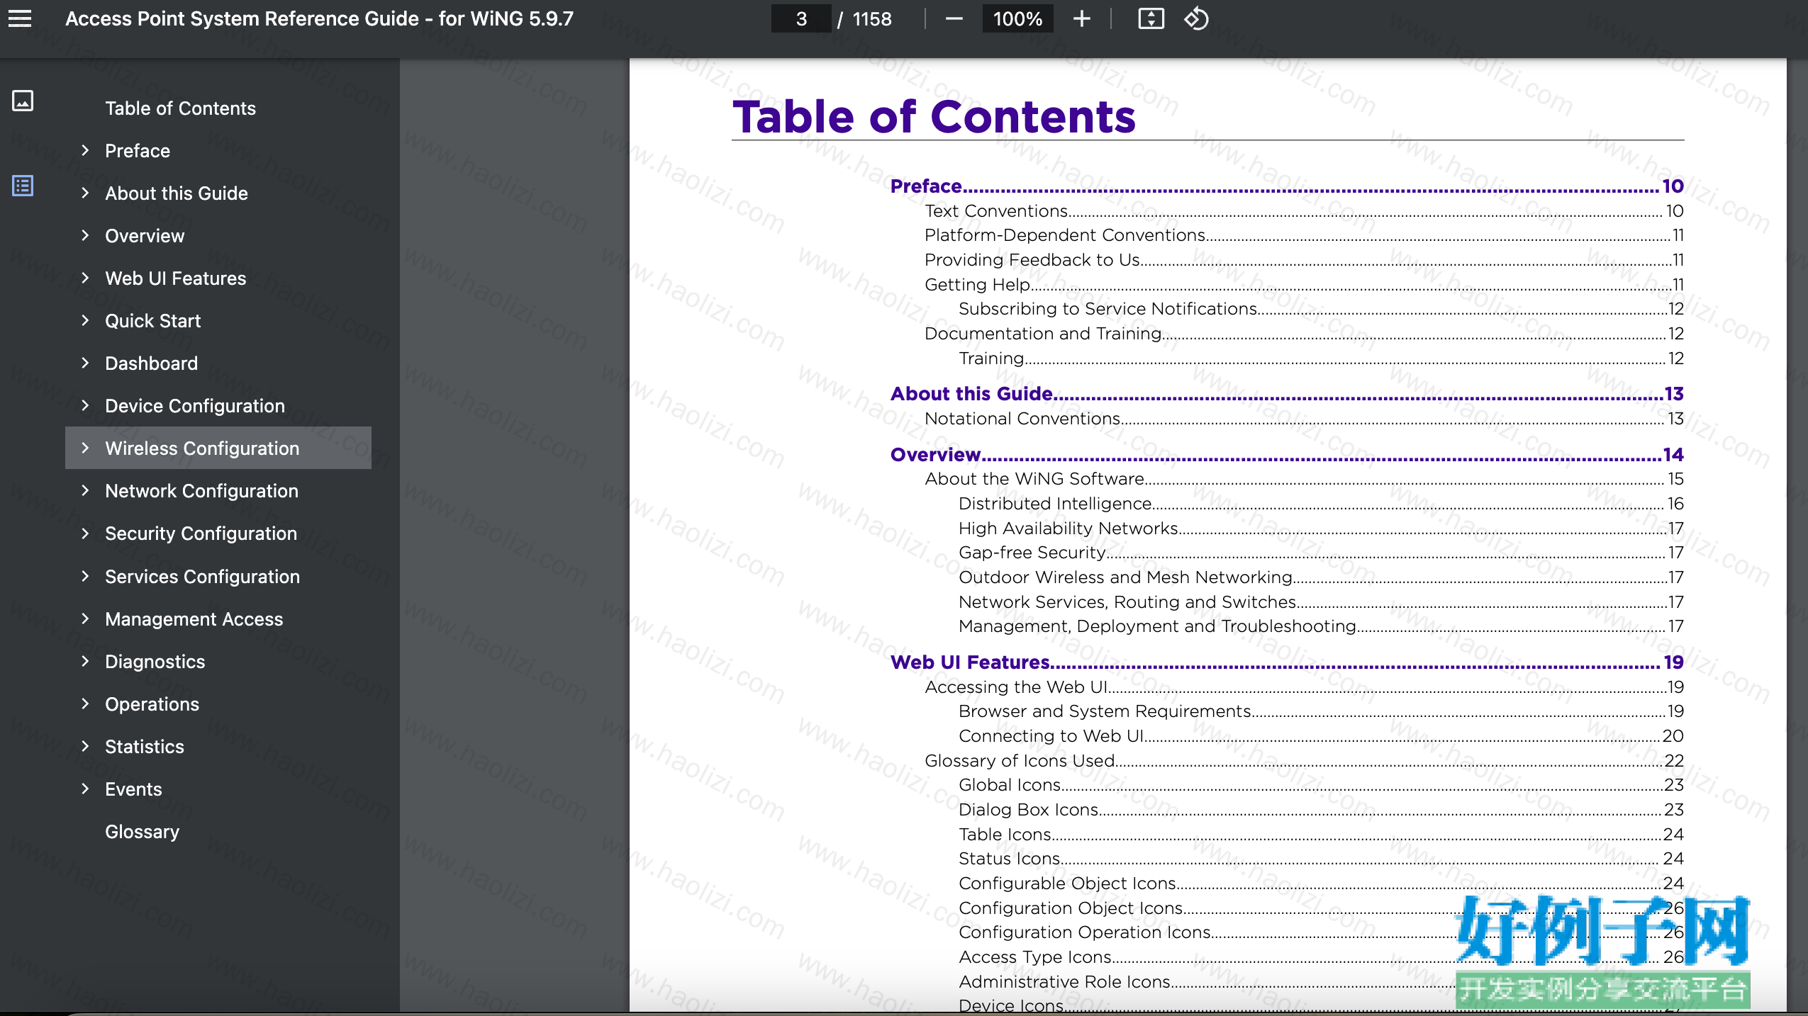1808x1016 pixels.
Task: Click the fit to page icon
Action: [1151, 18]
